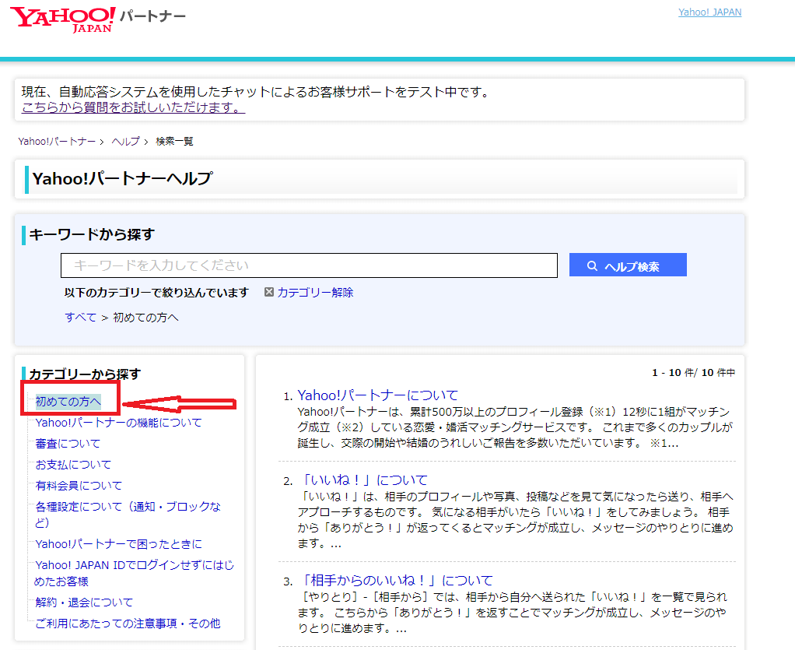
Task: Open result 2 「いいね！」について
Action: 362,480
